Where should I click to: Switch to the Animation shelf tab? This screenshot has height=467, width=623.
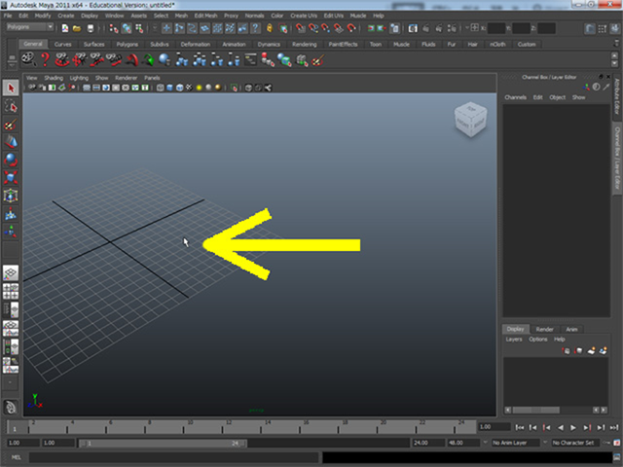tap(234, 44)
